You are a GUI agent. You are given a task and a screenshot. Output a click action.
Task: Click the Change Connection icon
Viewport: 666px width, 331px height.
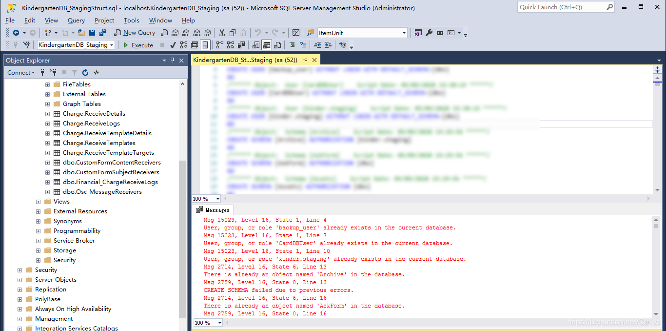tap(27, 45)
